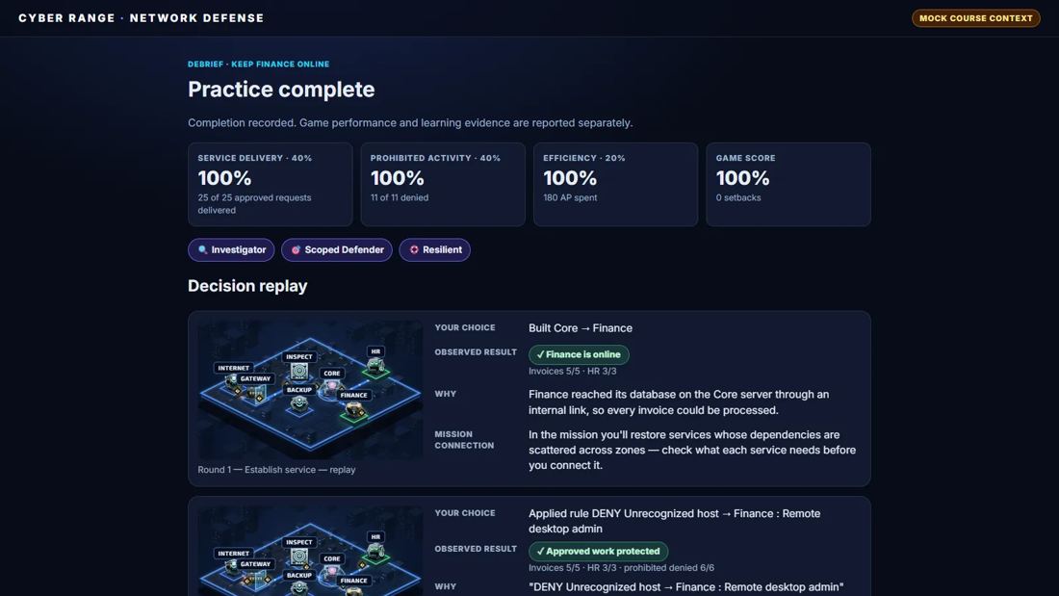The height and width of the screenshot is (596, 1059).
Task: Open the Efficiency score card
Action: pyautogui.click(x=616, y=185)
